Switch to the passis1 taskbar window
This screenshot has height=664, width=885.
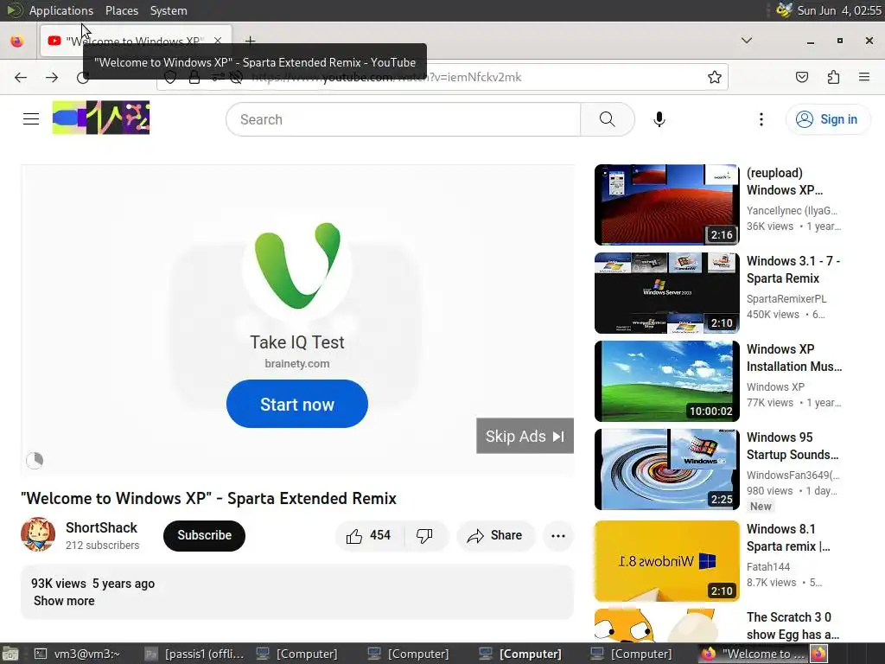pos(194,654)
